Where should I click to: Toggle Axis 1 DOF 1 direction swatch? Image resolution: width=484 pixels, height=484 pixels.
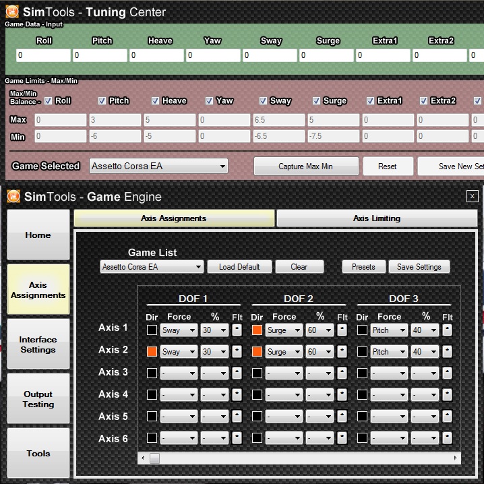[152, 330]
